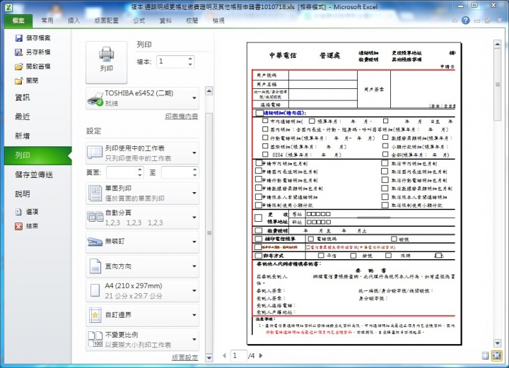Image resolution: width=509 pixels, height=368 pixels.
Task: Switch to the Data (資料) tab
Action: (165, 20)
